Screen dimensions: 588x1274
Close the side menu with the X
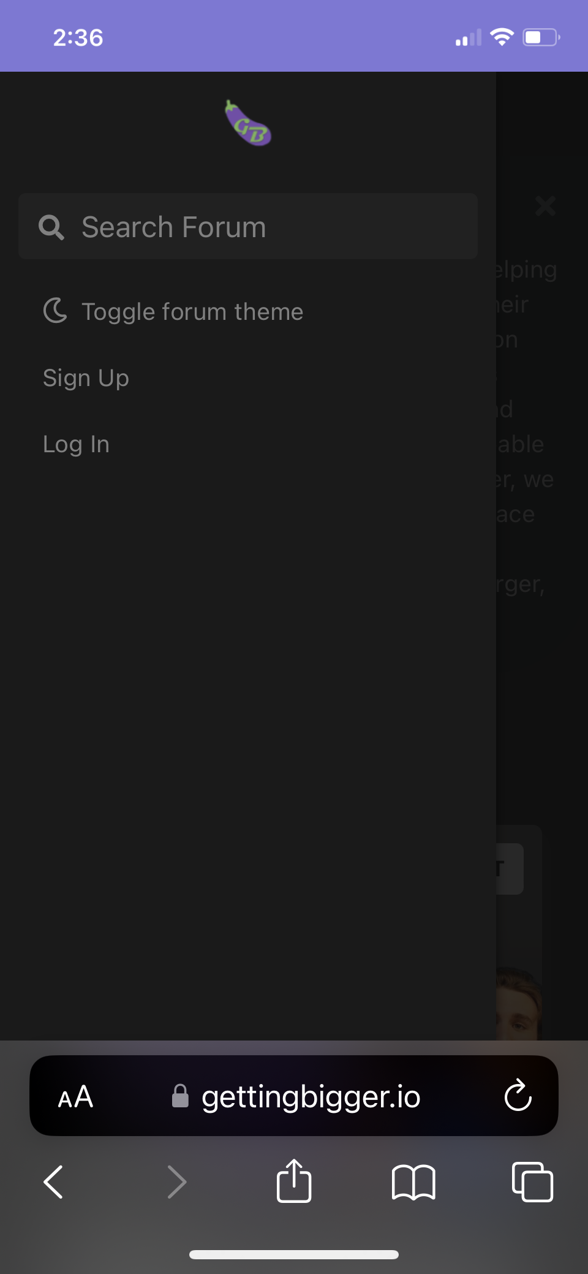click(x=545, y=206)
